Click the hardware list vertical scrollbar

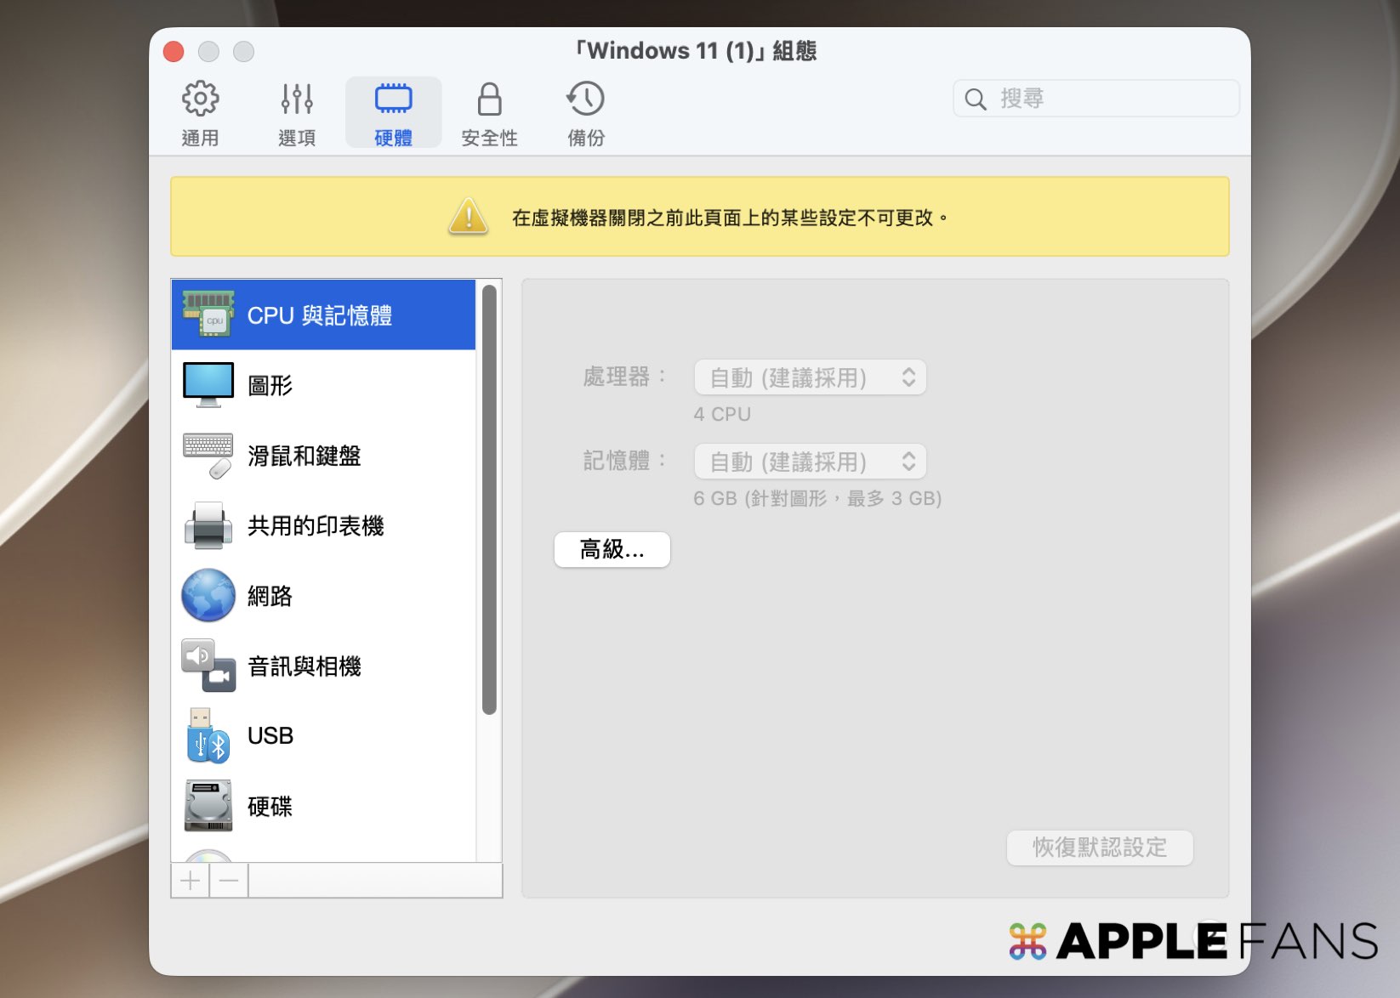click(x=489, y=500)
